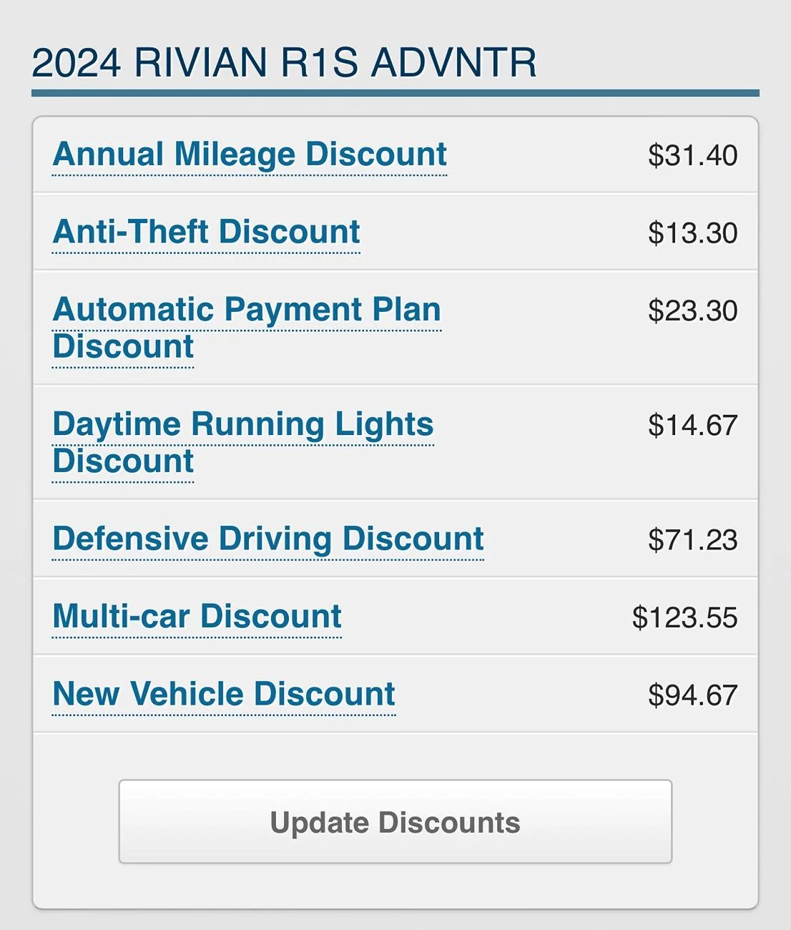Open the Defensive Driving Discount link
Screen dimensions: 791x930
pyautogui.click(x=268, y=539)
